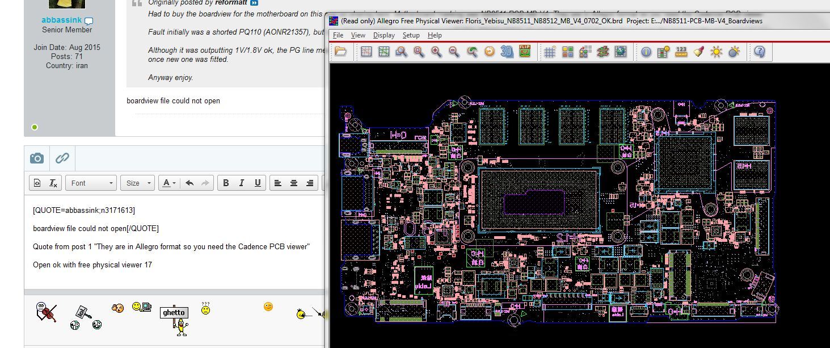Expand the Size dropdown
This screenshot has height=348, width=830.
coord(138,183)
